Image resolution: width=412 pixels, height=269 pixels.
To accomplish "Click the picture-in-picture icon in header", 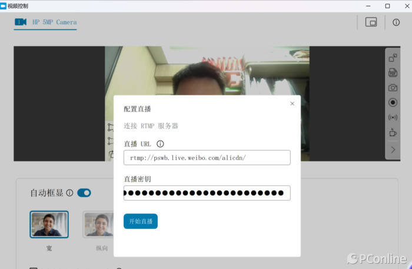I will click(x=371, y=22).
